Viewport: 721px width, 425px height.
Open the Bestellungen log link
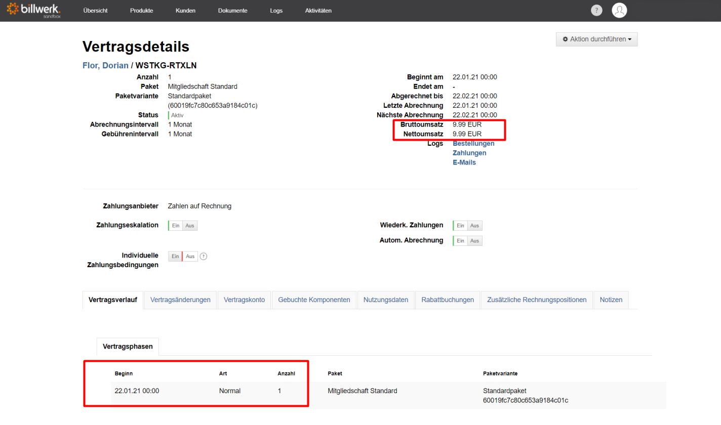[x=473, y=144]
